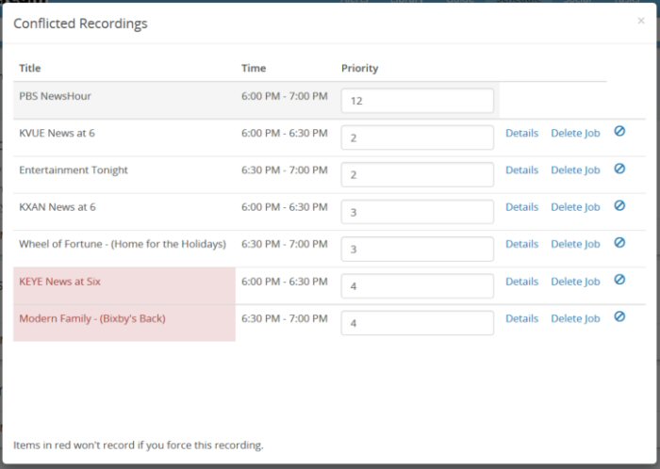Open Details for KEYE News at Six

(x=522, y=282)
